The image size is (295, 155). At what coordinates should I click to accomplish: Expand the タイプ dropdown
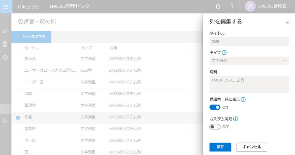tap(249, 61)
